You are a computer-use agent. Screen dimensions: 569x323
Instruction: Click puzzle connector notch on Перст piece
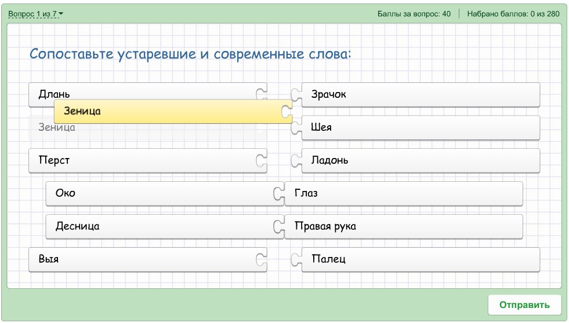point(261,160)
